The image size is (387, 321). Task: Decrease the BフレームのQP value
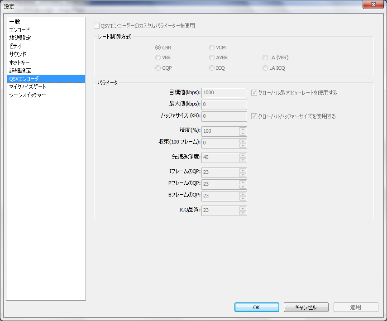pos(243,198)
